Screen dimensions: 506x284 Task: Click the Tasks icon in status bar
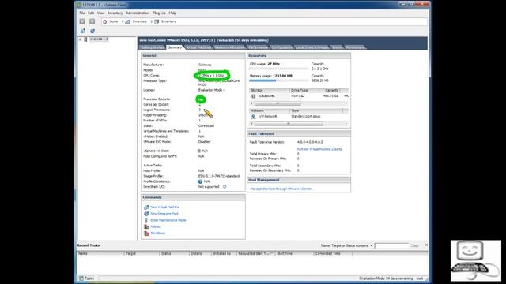pos(81,278)
